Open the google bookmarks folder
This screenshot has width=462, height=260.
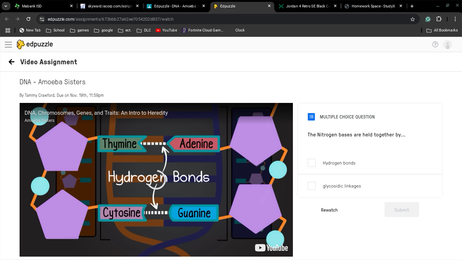click(103, 30)
